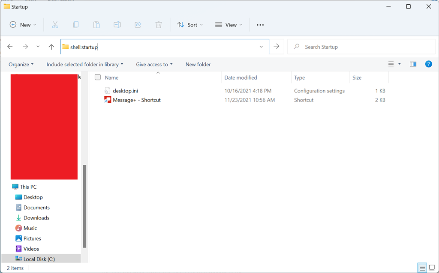This screenshot has width=439, height=273.
Task: Expand the New dropdown menu
Action: coord(23,25)
